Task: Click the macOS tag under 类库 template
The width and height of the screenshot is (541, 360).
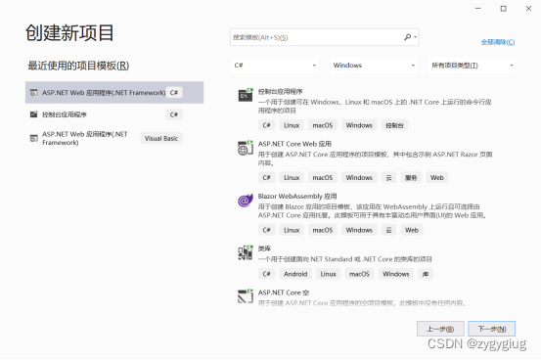Action: [x=359, y=274]
